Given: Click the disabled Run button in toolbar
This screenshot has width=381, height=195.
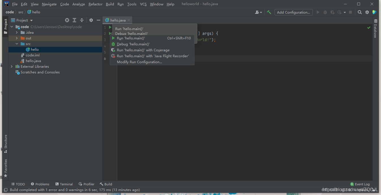Looking at the screenshot, I should (318, 12).
